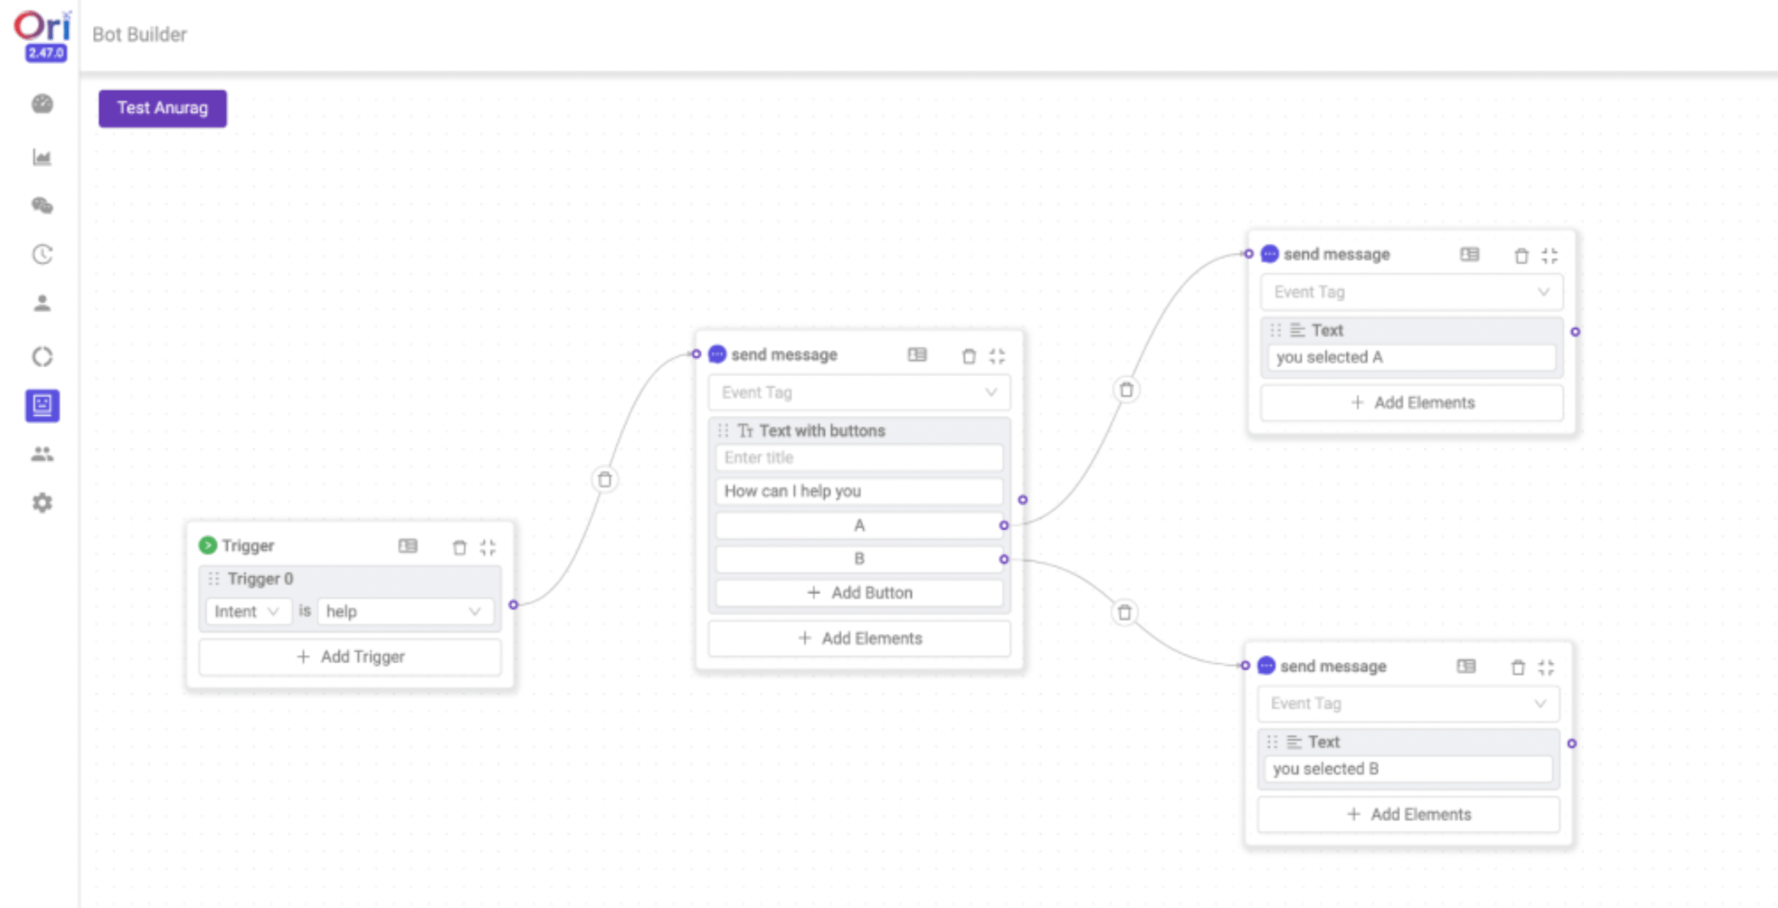Delete the middle send message node

(x=968, y=356)
